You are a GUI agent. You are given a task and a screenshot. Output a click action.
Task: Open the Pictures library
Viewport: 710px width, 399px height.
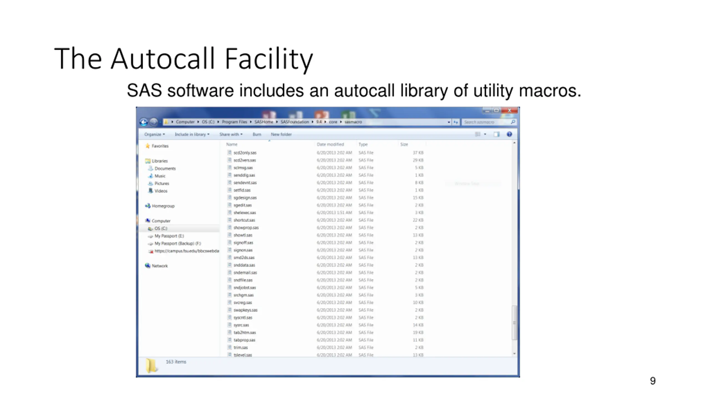162,183
